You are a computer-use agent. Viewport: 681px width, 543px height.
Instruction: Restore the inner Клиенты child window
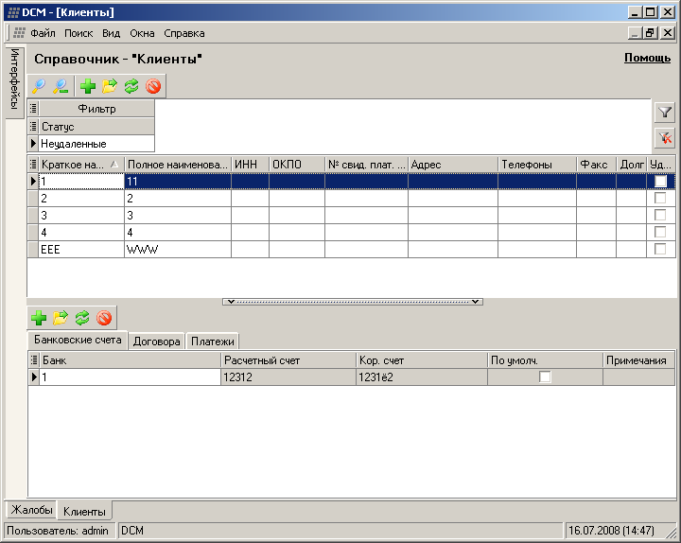[x=650, y=32]
